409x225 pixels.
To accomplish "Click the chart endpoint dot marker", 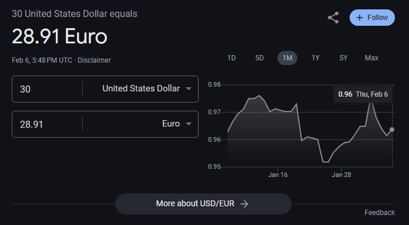I will 392,129.
